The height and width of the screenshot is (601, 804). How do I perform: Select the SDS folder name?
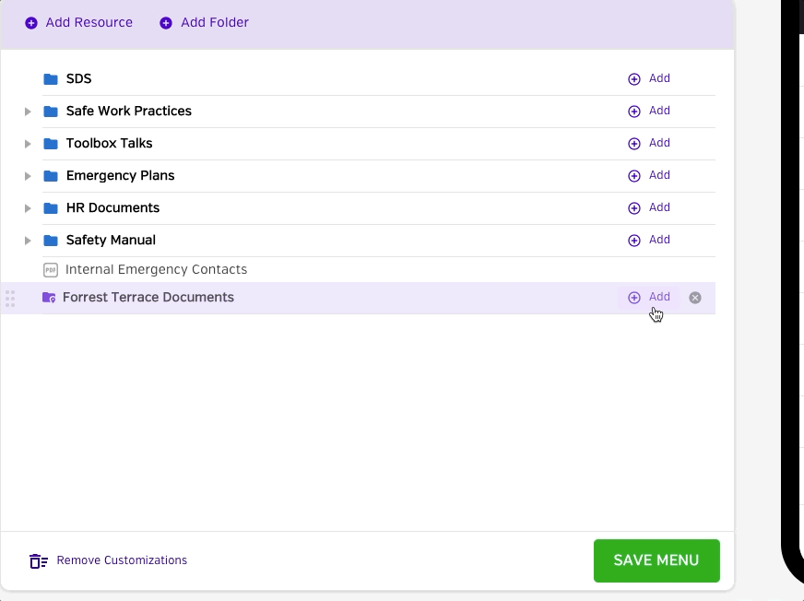(79, 79)
